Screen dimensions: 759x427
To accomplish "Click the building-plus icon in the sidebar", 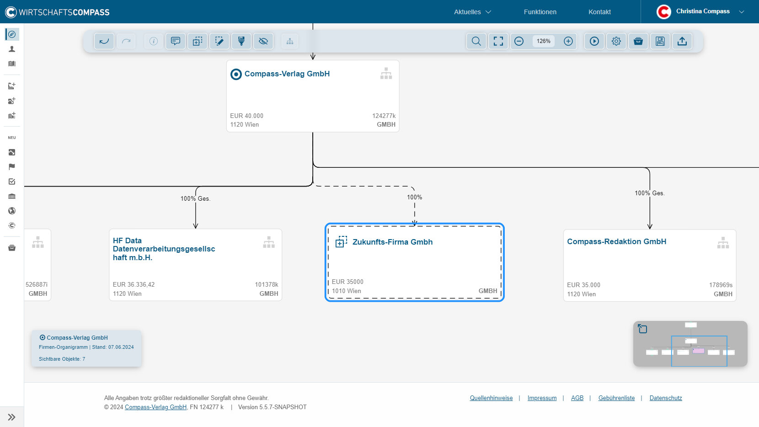I will point(12,115).
